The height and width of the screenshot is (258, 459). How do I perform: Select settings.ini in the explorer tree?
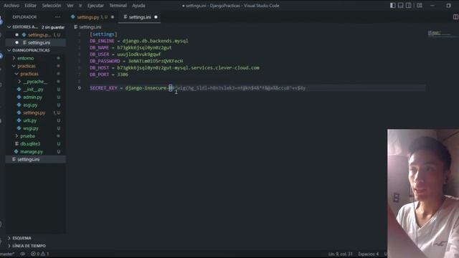click(36, 159)
